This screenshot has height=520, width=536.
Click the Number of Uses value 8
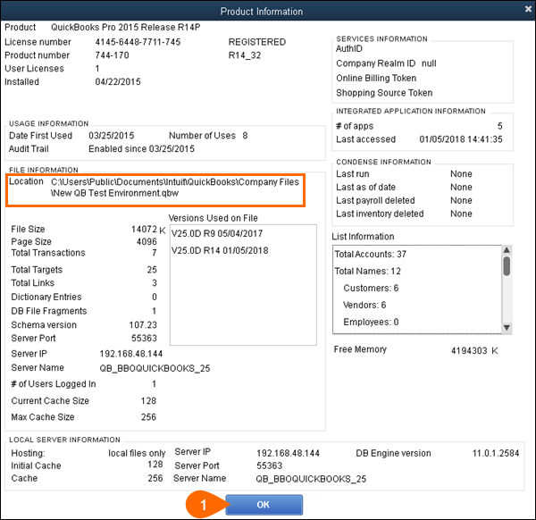pyautogui.click(x=245, y=136)
